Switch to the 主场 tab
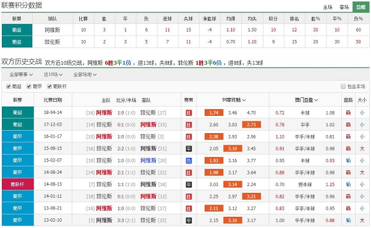Screen dimensions: 371x228 point(328,7)
